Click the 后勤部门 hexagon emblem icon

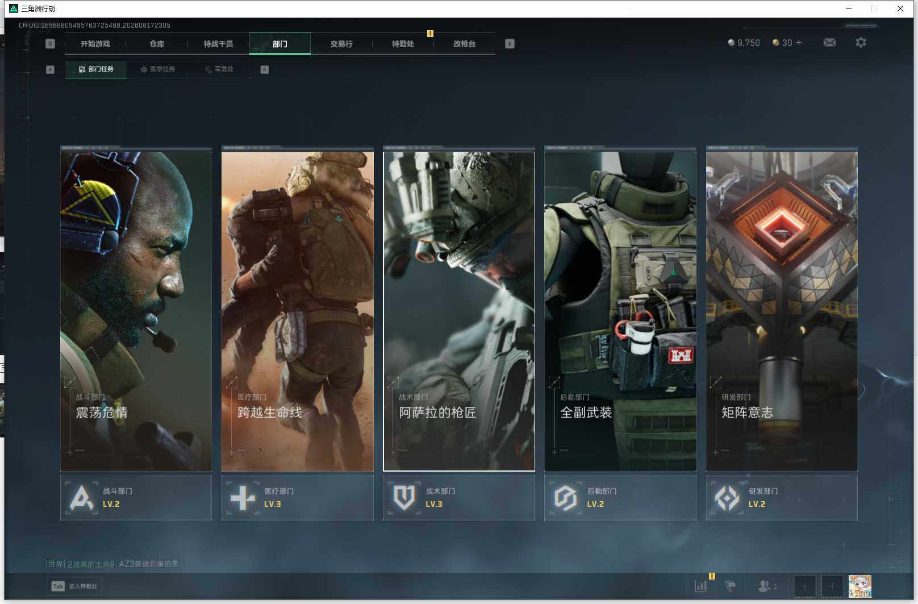tap(566, 498)
